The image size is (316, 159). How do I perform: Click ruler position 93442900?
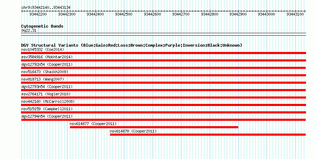(x=238, y=14)
